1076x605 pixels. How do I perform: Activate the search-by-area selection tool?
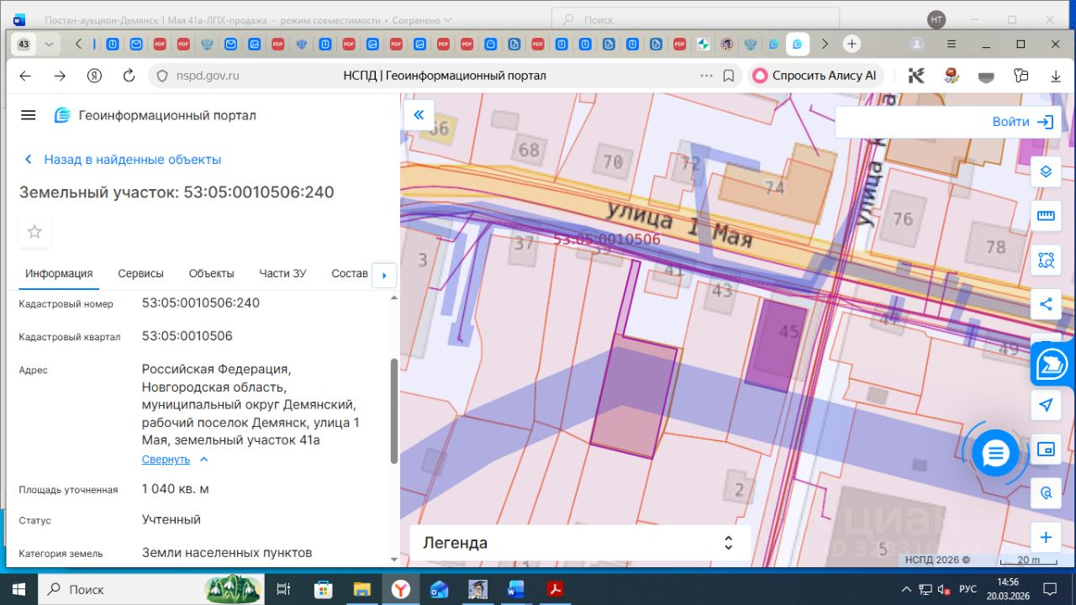click(1046, 260)
